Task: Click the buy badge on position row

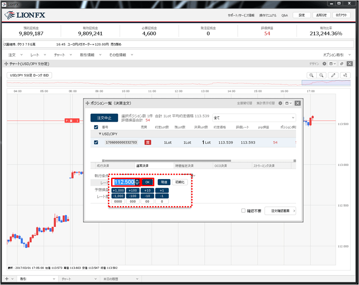Action: click(x=148, y=142)
